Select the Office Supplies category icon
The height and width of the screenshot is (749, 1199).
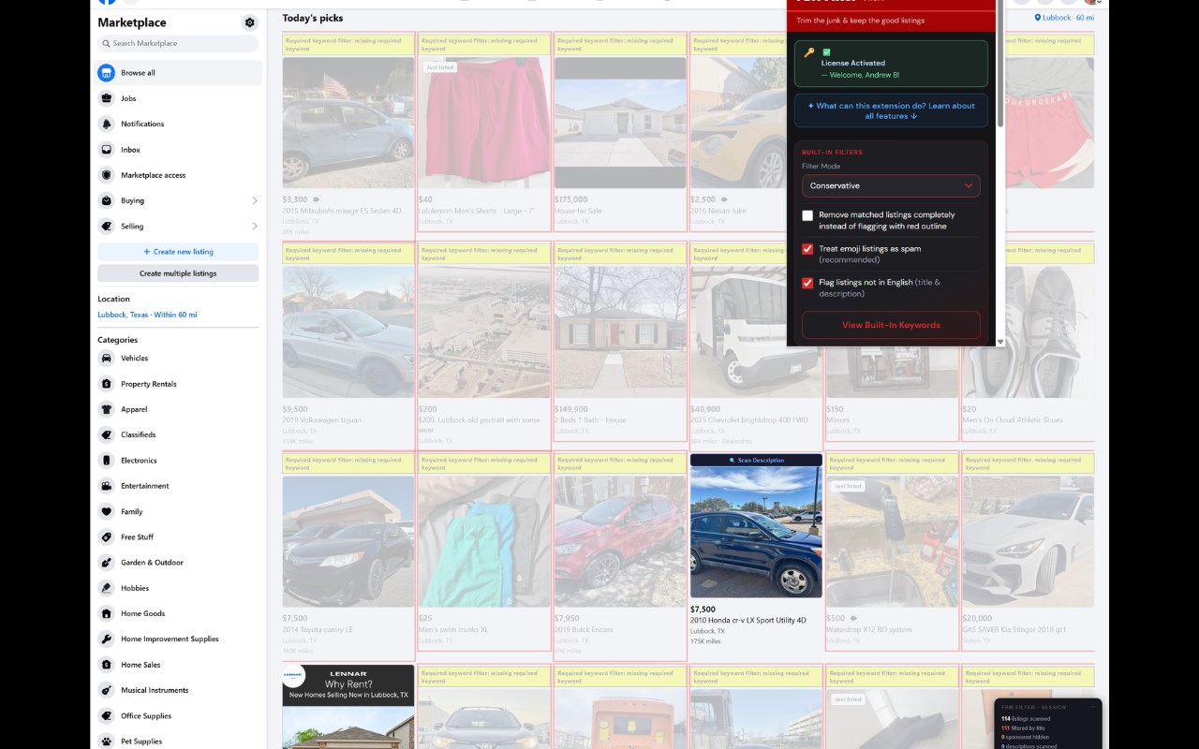pos(107,715)
